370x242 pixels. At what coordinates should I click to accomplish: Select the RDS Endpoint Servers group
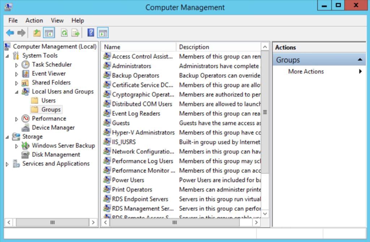tap(140, 199)
